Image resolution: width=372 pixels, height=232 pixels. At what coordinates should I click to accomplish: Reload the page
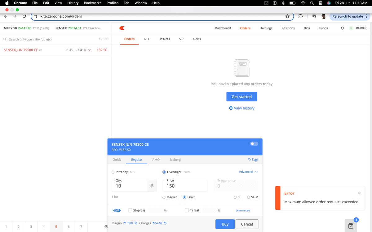pos(24,16)
